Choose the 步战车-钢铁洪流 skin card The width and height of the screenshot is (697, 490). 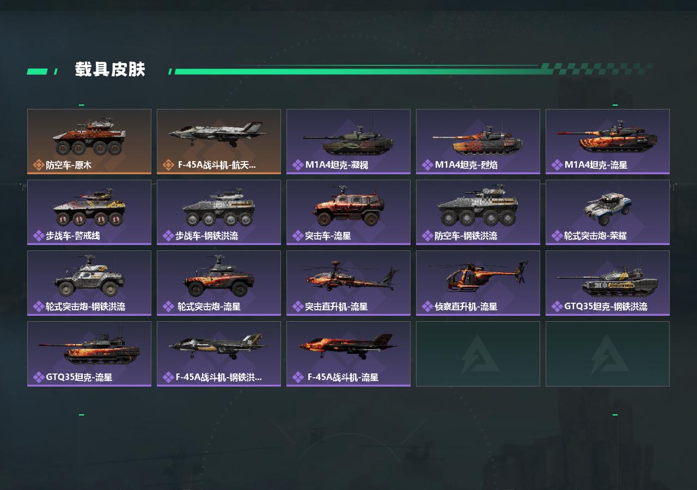tap(219, 212)
